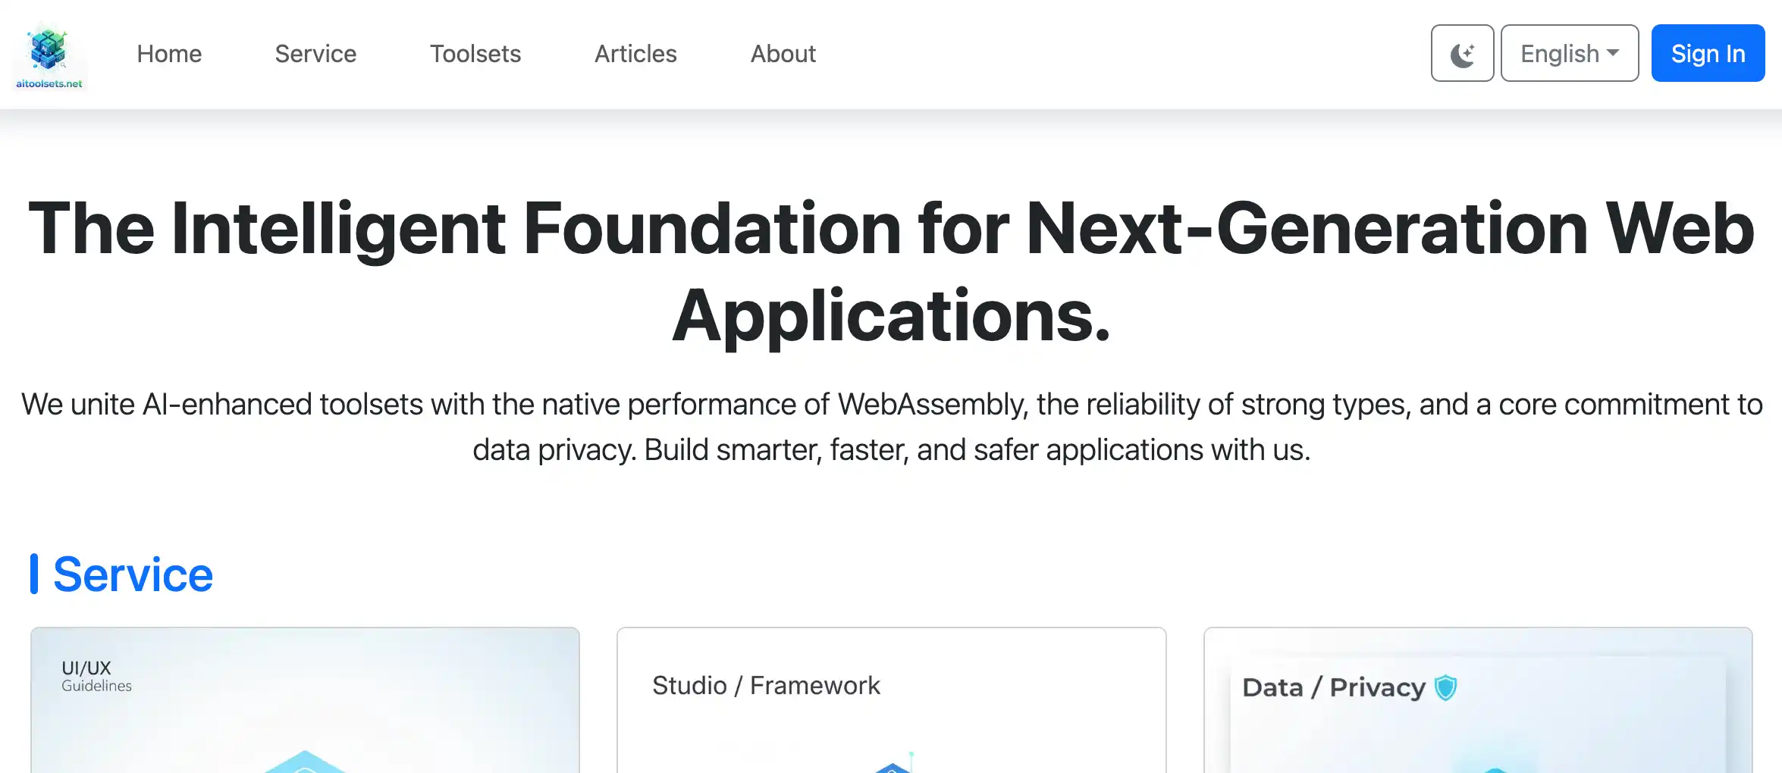The height and width of the screenshot is (773, 1782).
Task: Go to Home in the navbar
Action: [x=169, y=54]
